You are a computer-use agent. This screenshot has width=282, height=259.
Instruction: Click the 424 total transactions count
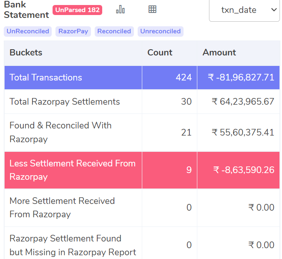pyautogui.click(x=184, y=78)
